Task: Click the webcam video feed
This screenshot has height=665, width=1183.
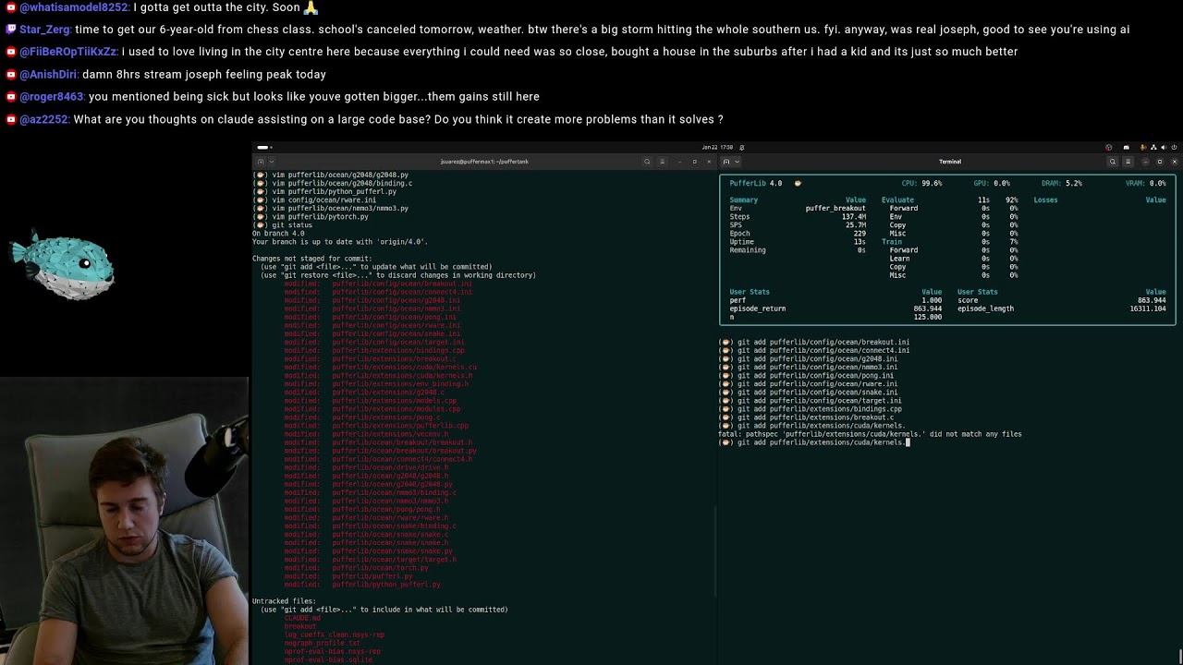Action: coord(125,521)
